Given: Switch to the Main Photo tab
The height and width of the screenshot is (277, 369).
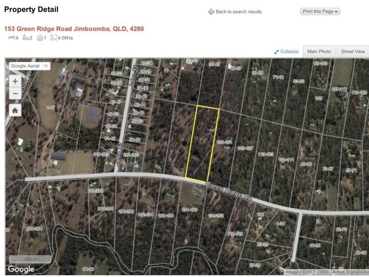Looking at the screenshot, I should pyautogui.click(x=319, y=52).
